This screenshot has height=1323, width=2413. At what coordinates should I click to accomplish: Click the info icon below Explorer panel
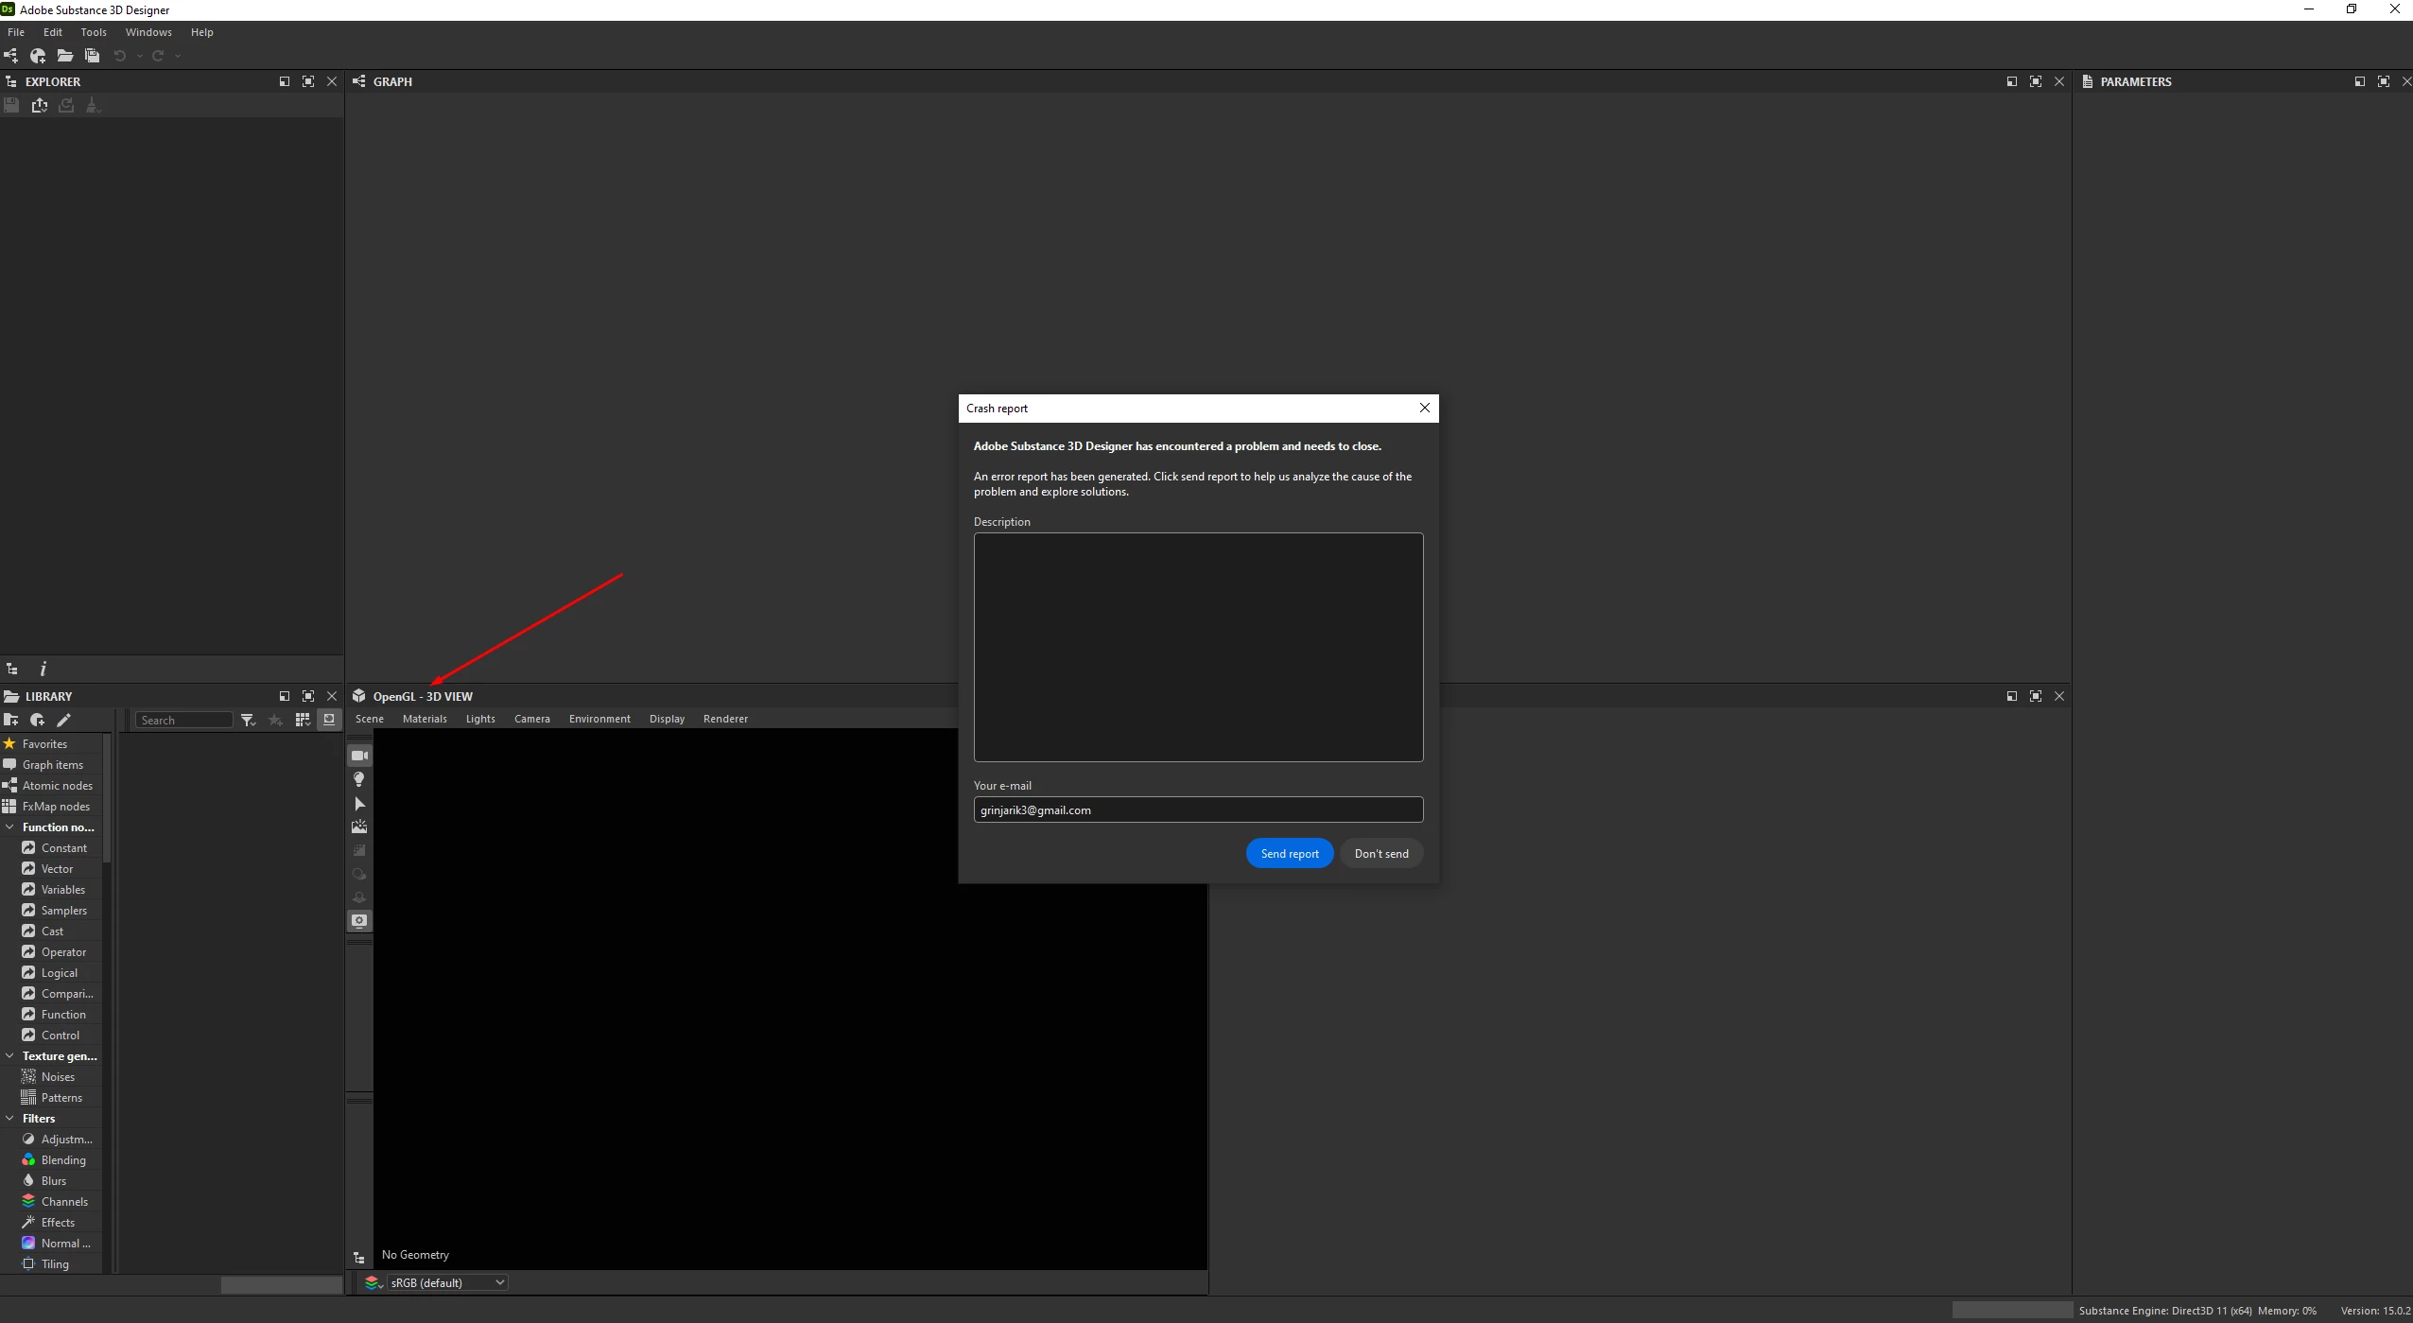pos(43,670)
